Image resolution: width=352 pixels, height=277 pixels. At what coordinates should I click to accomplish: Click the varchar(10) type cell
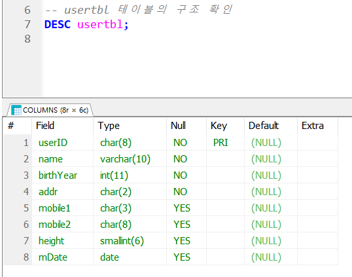(x=130, y=159)
